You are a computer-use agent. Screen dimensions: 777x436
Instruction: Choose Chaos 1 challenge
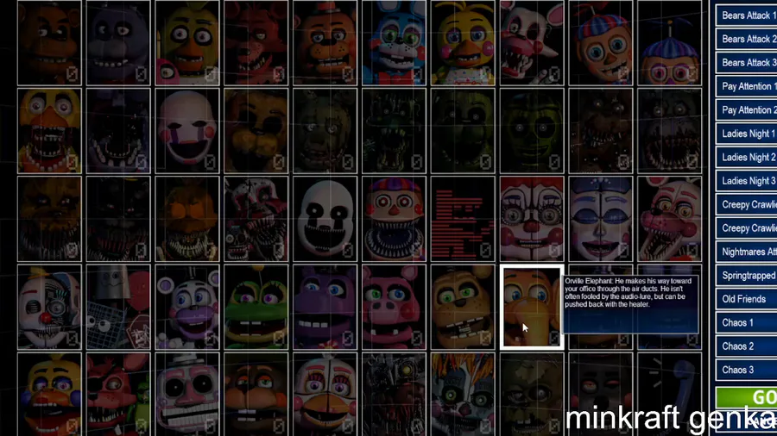(x=746, y=323)
